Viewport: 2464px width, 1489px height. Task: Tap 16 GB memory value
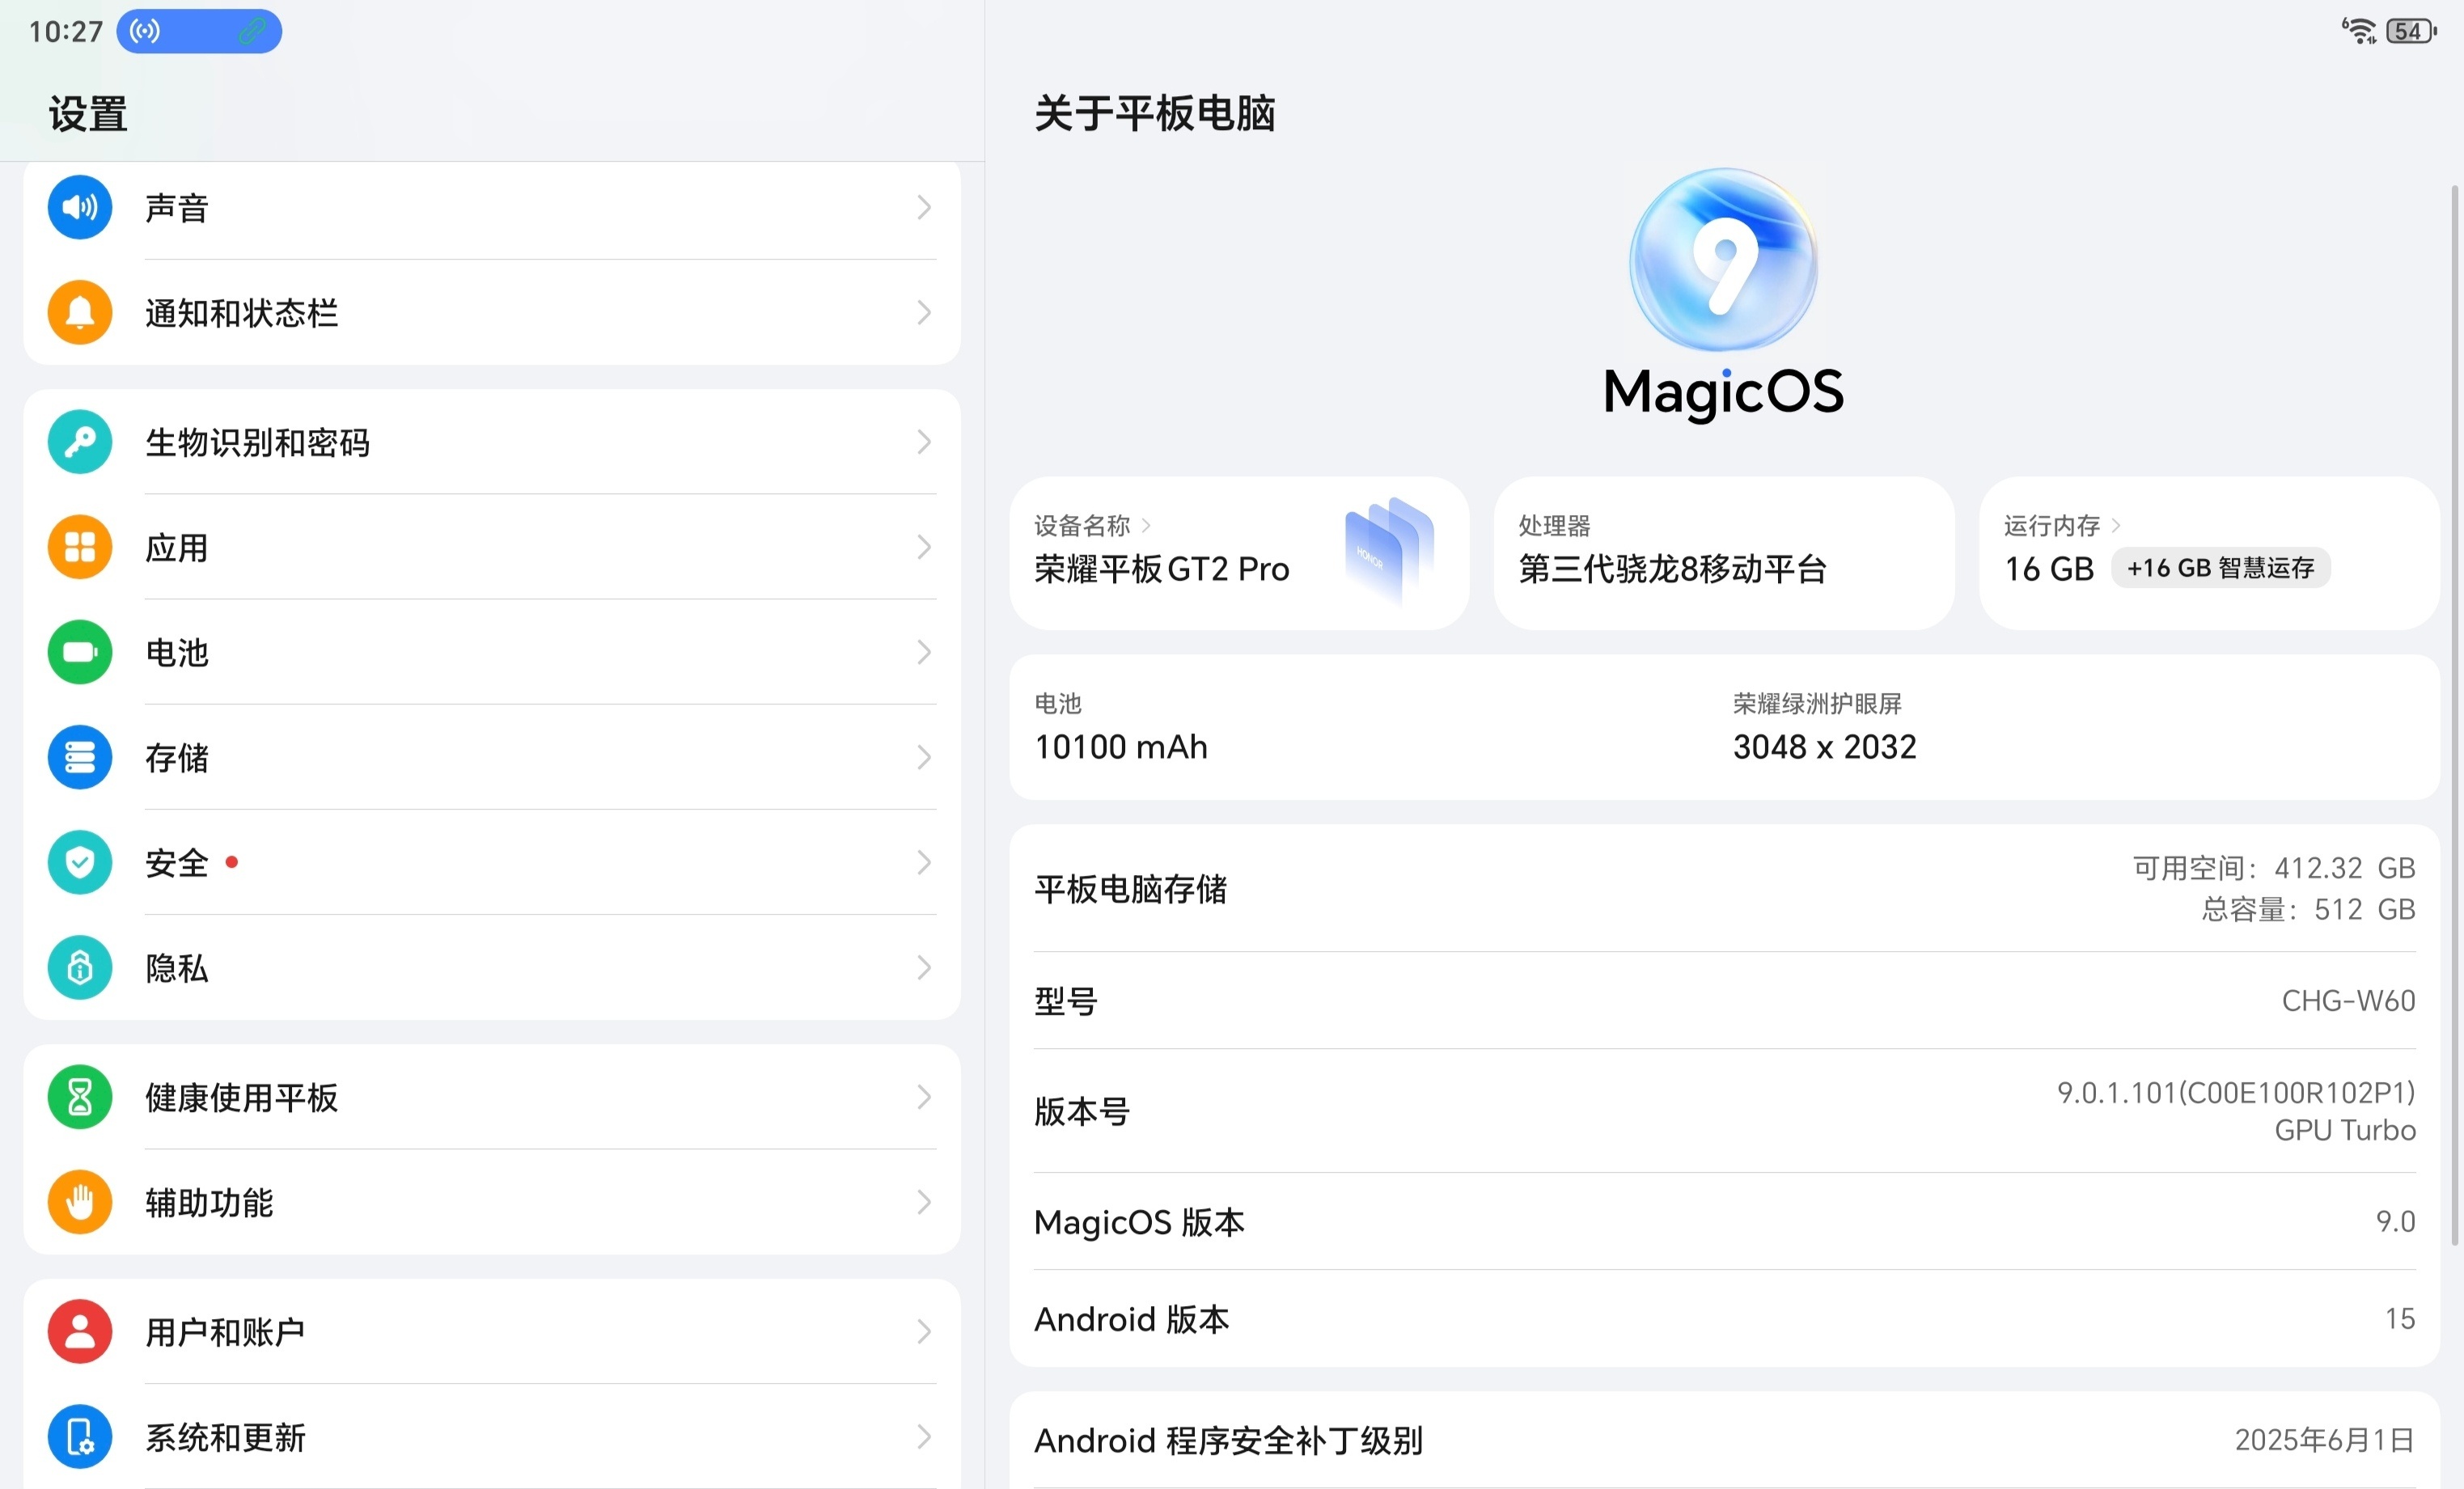[x=2049, y=569]
